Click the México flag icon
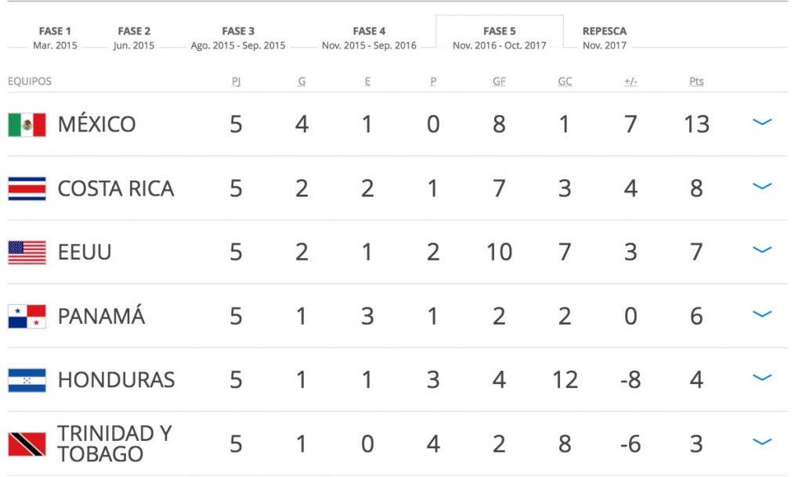The image size is (802, 477). (x=25, y=123)
